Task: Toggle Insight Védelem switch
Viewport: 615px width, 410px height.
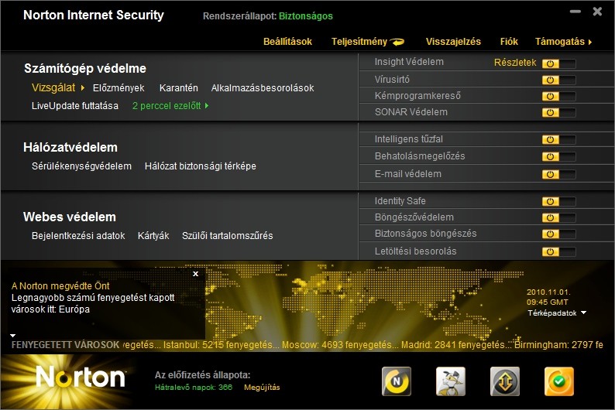Action: tap(559, 63)
